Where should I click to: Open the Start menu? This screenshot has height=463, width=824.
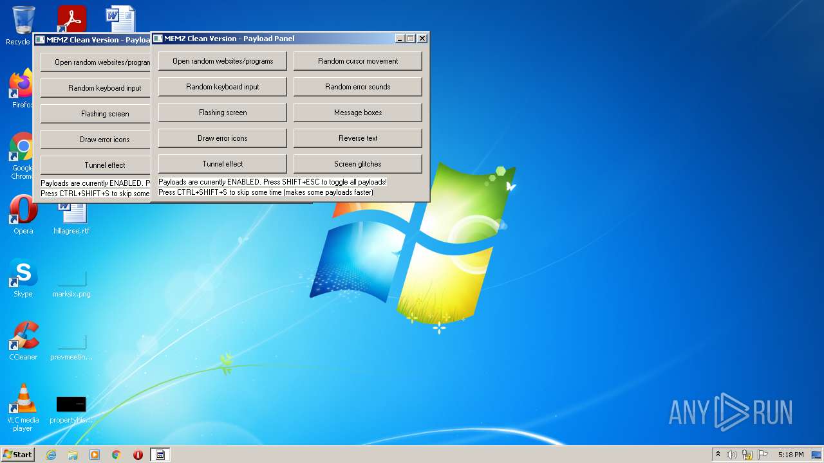[x=18, y=455]
